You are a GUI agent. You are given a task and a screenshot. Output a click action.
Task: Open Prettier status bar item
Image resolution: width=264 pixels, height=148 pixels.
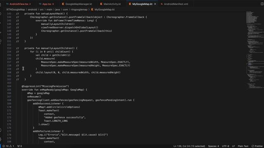click(257, 146)
